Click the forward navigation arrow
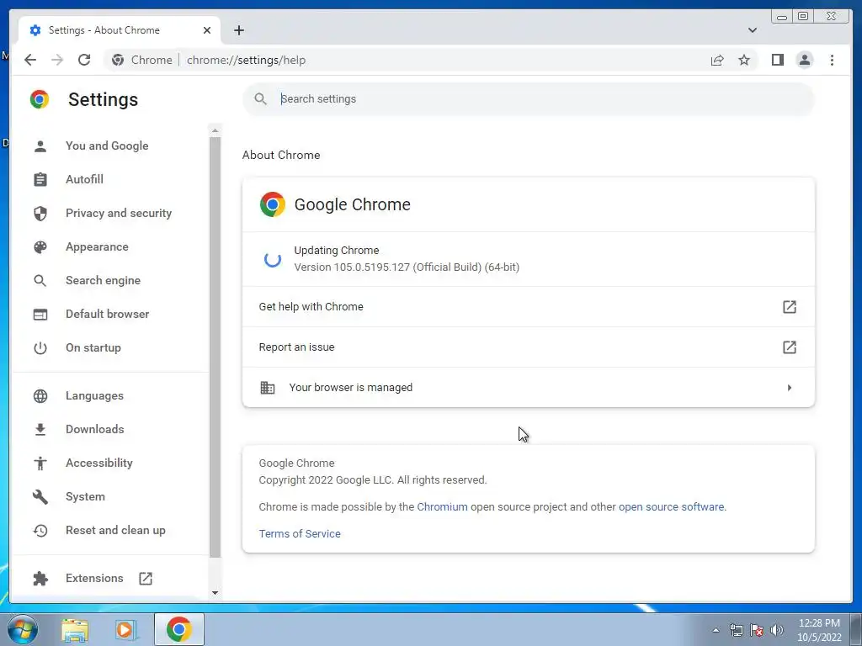 click(57, 60)
